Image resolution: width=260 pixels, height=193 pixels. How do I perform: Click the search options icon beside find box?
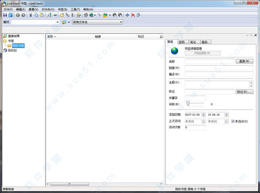[x=64, y=22]
